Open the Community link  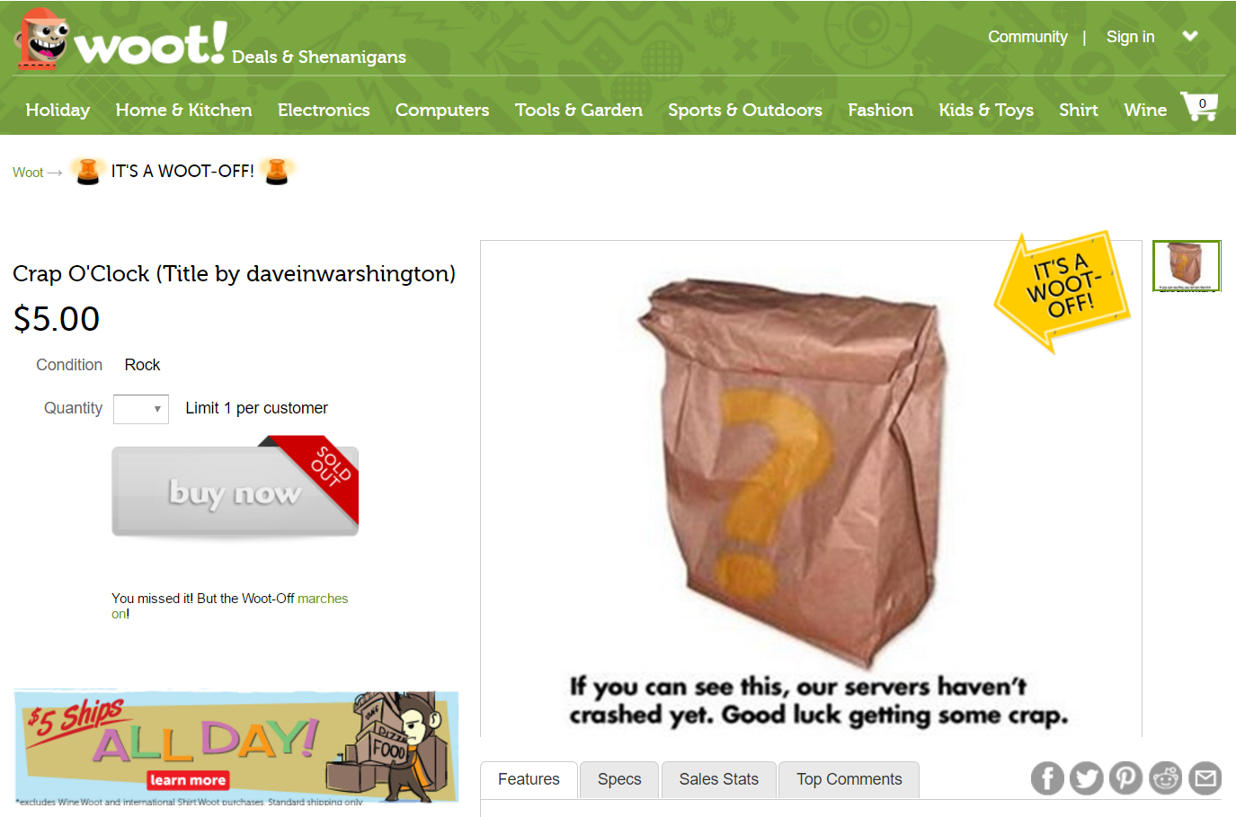tap(1027, 37)
